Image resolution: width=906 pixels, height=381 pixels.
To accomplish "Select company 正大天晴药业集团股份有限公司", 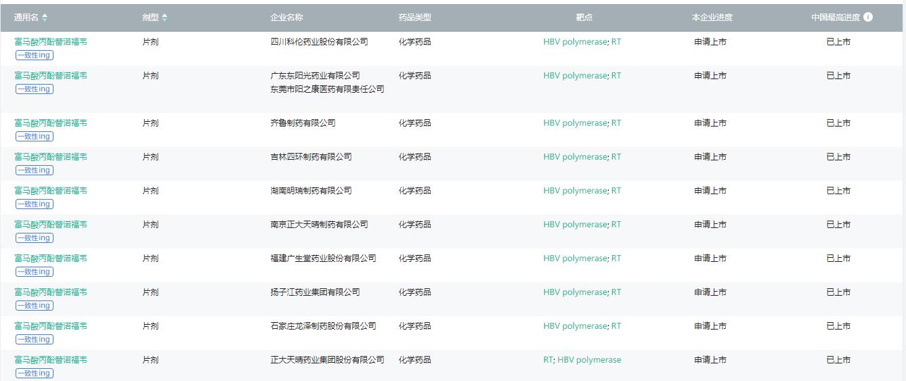I will coord(327,360).
